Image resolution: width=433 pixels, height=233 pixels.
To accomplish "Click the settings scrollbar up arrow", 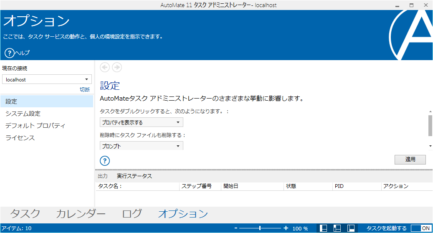I will tap(430, 111).
